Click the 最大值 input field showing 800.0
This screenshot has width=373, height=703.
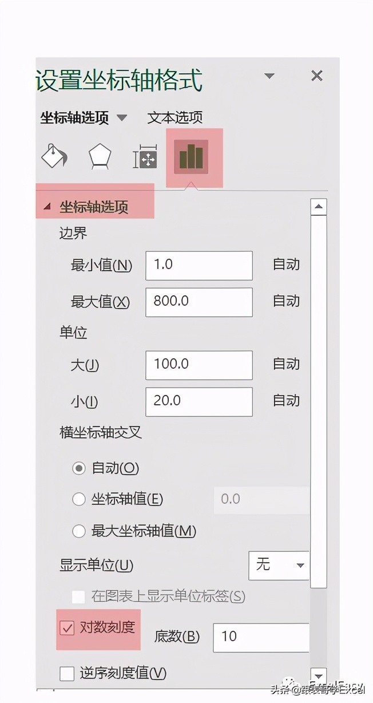[x=199, y=302]
